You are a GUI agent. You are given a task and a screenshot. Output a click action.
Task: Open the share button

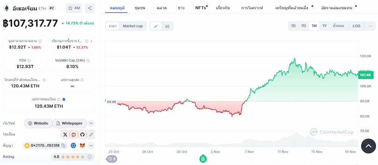[x=90, y=8]
